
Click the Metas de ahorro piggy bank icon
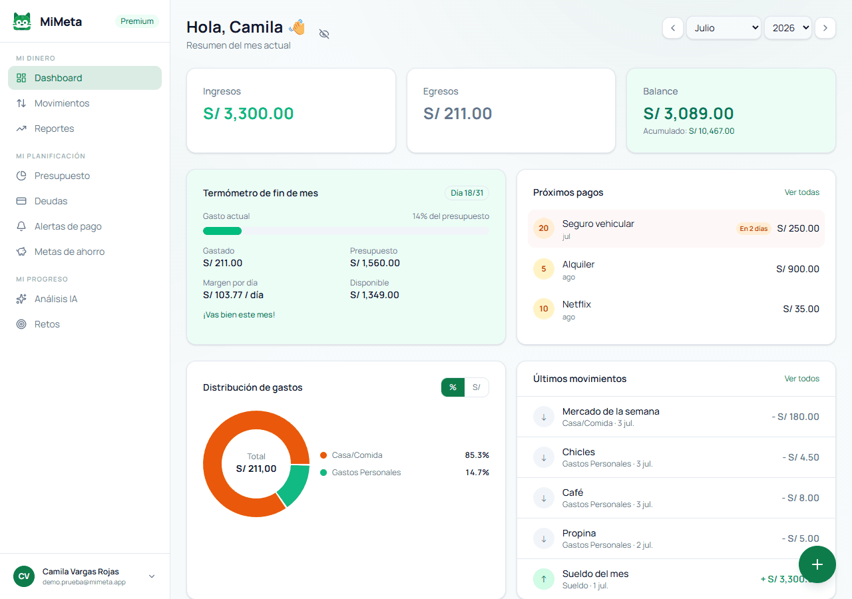click(21, 252)
